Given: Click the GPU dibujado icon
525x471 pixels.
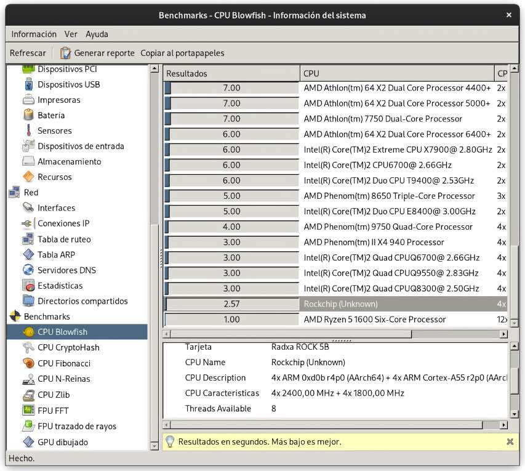Looking at the screenshot, I should 28,442.
